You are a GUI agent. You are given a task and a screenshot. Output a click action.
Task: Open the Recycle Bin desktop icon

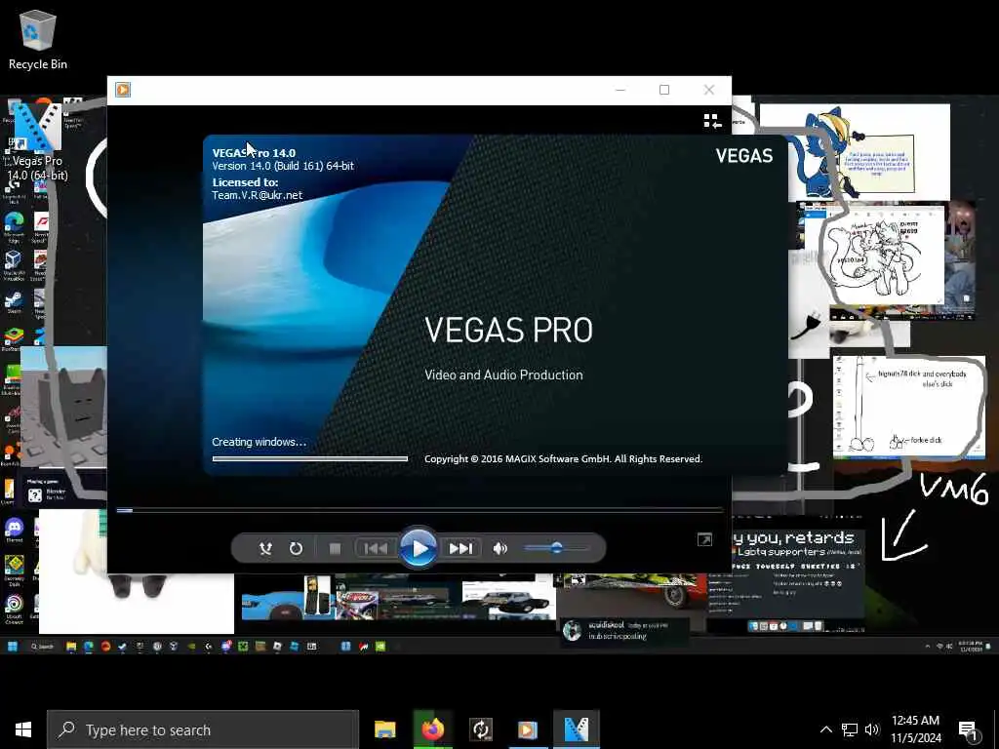coord(38,39)
